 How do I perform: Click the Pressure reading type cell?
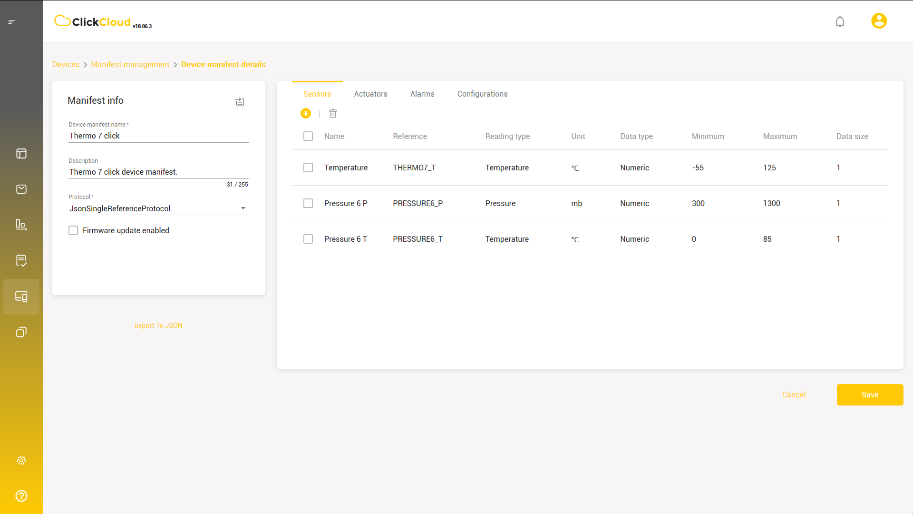pyautogui.click(x=500, y=203)
